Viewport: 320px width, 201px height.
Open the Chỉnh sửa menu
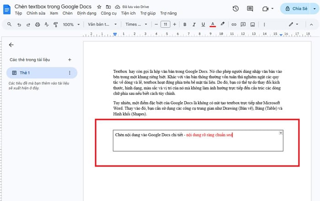36,13
